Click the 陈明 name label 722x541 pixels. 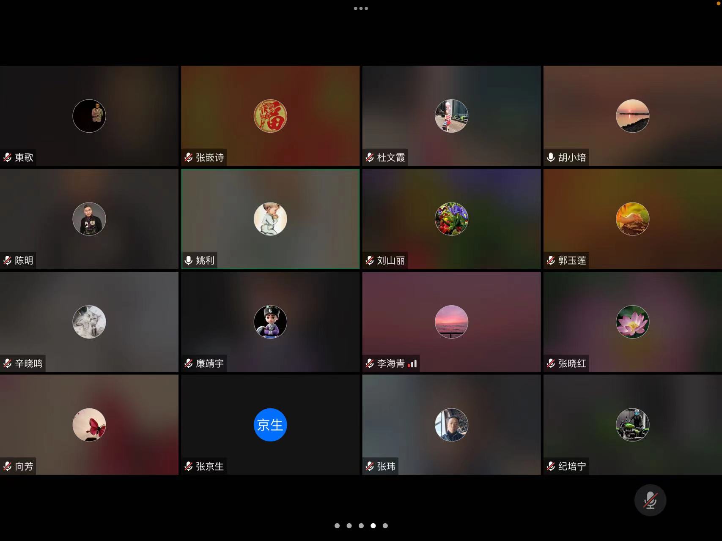pos(24,260)
